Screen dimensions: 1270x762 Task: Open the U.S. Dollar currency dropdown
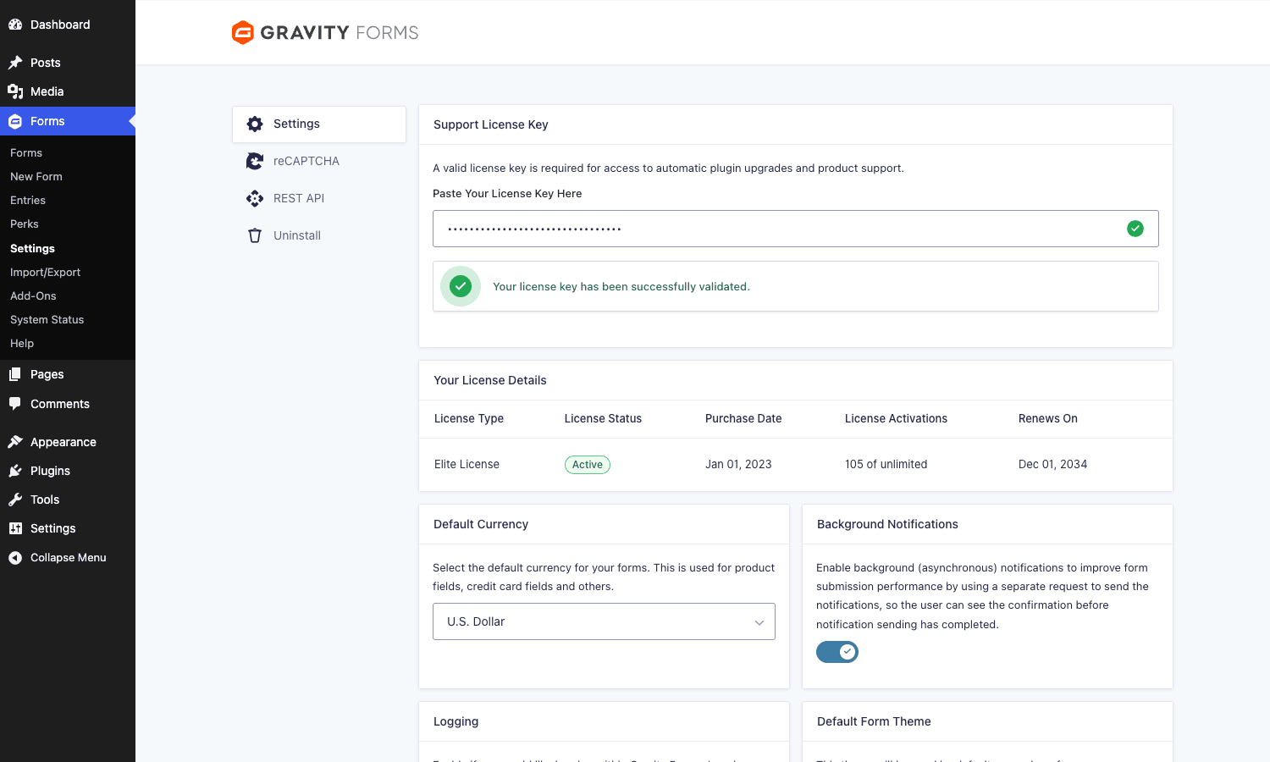[x=604, y=621]
